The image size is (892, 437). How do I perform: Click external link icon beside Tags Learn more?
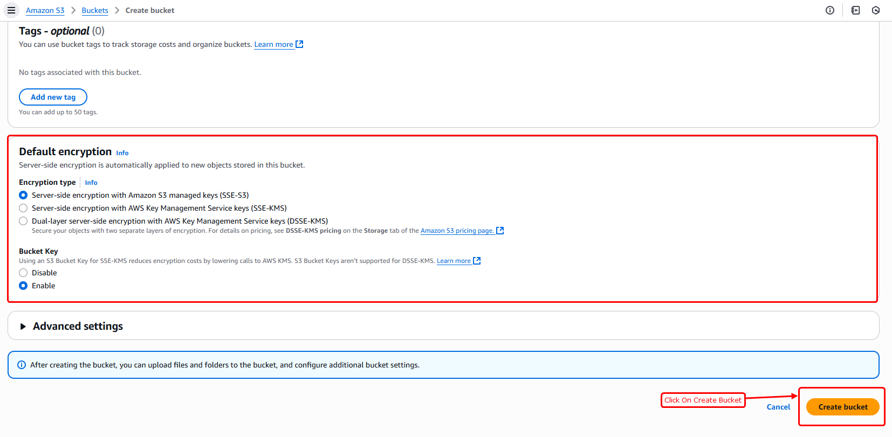[300, 44]
